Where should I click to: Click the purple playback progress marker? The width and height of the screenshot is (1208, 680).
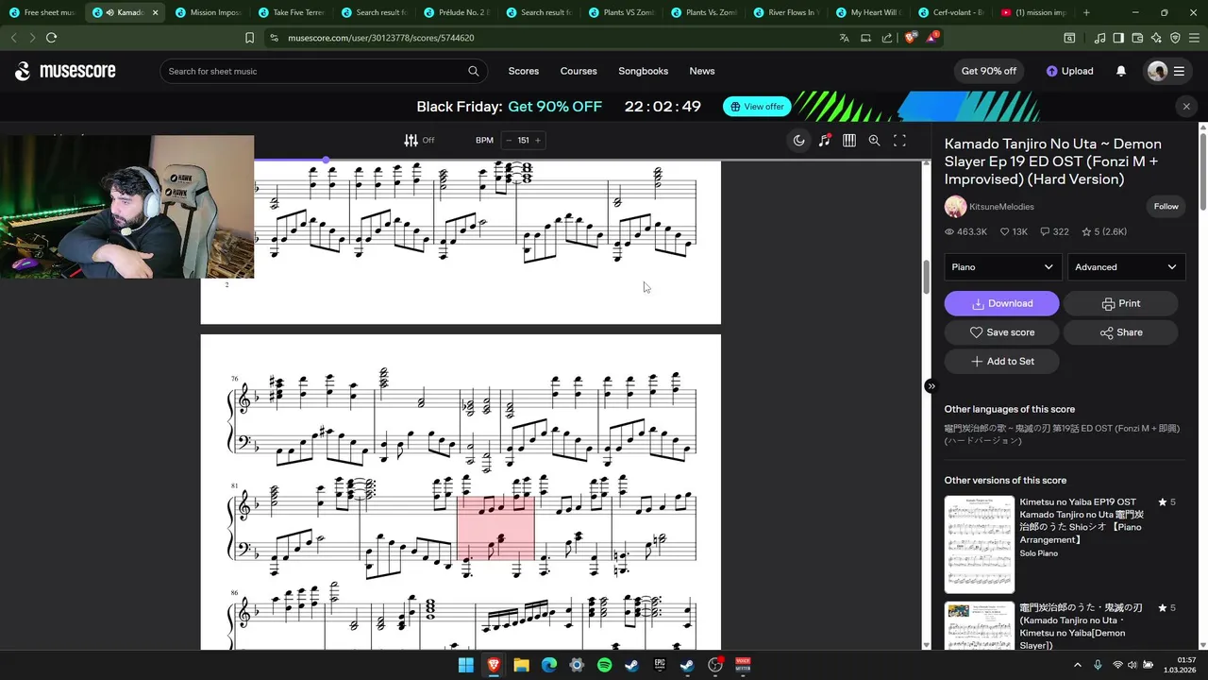pos(326,160)
